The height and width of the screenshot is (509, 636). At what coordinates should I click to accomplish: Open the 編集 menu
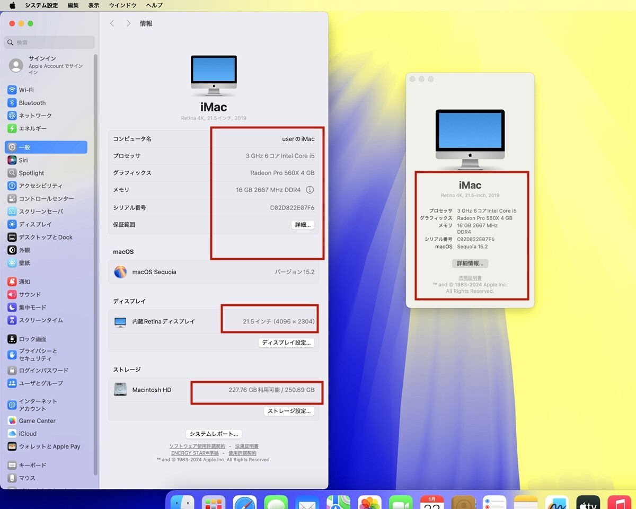pyautogui.click(x=73, y=5)
